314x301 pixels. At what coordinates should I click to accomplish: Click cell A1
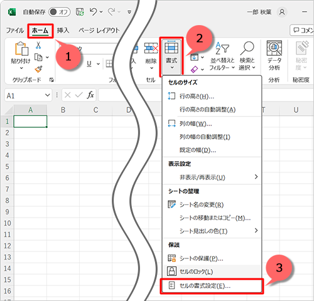pyautogui.click(x=30, y=122)
